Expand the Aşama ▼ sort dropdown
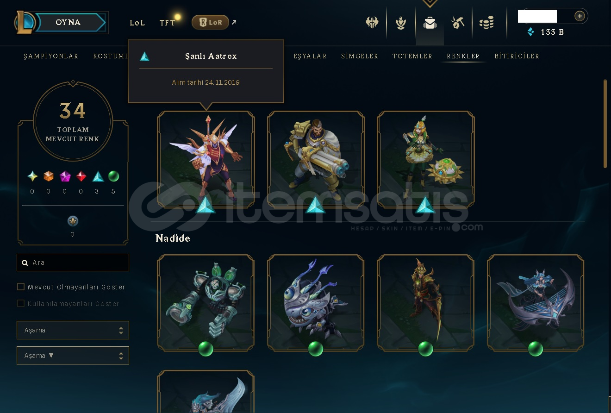Screen dimensions: 611x413 pos(73,356)
